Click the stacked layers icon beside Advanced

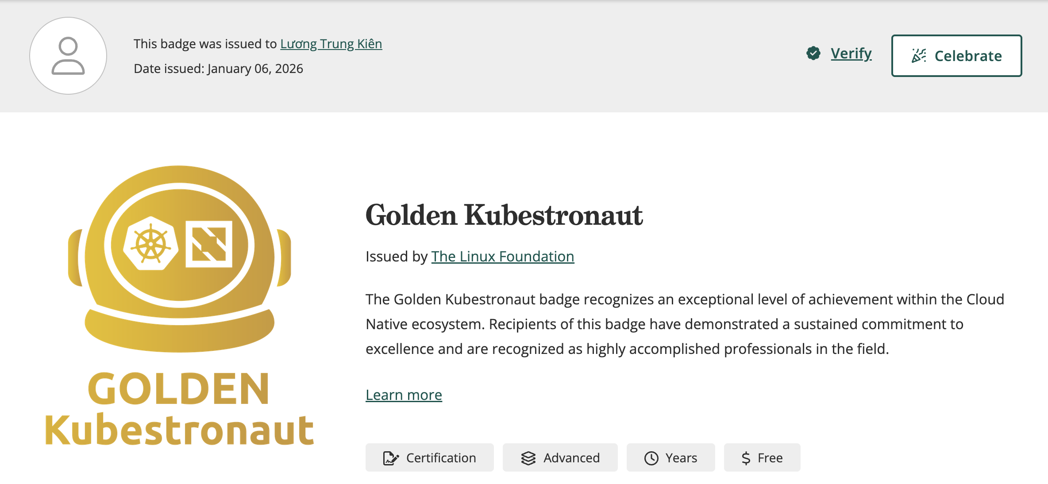[528, 458]
